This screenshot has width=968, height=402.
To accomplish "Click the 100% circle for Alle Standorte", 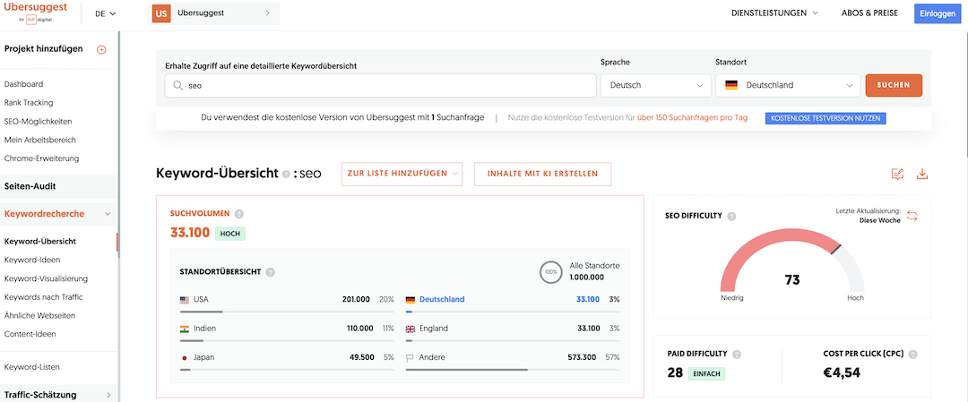I will [x=550, y=272].
